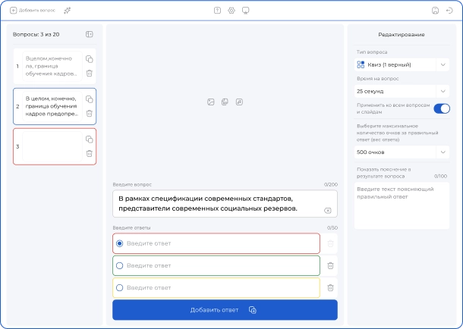Click the explanation text area

point(402,205)
